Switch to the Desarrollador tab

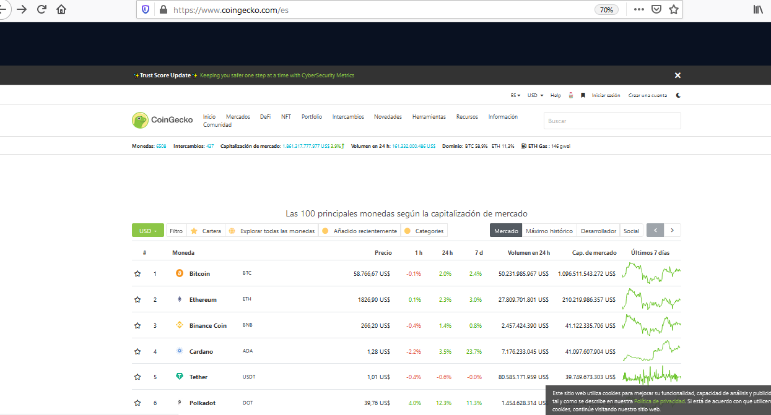598,231
